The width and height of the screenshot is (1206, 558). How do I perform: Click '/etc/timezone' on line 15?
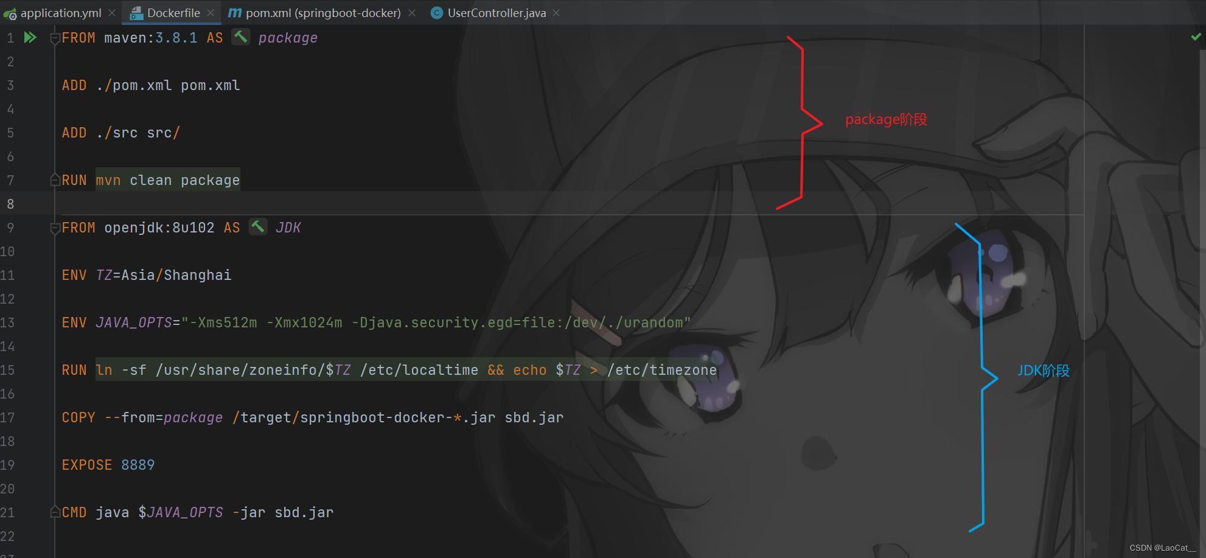(662, 370)
